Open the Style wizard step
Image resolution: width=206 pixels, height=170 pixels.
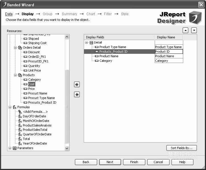(x=125, y=14)
